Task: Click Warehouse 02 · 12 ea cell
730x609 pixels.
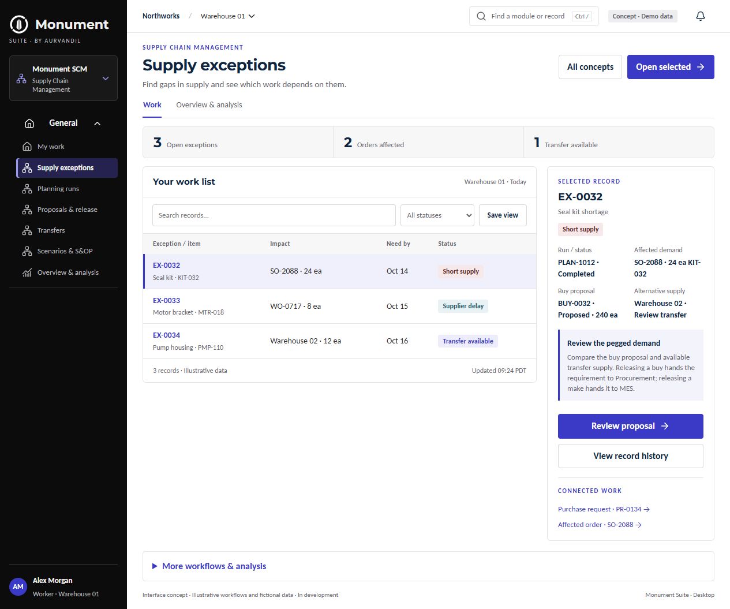Action: point(305,341)
